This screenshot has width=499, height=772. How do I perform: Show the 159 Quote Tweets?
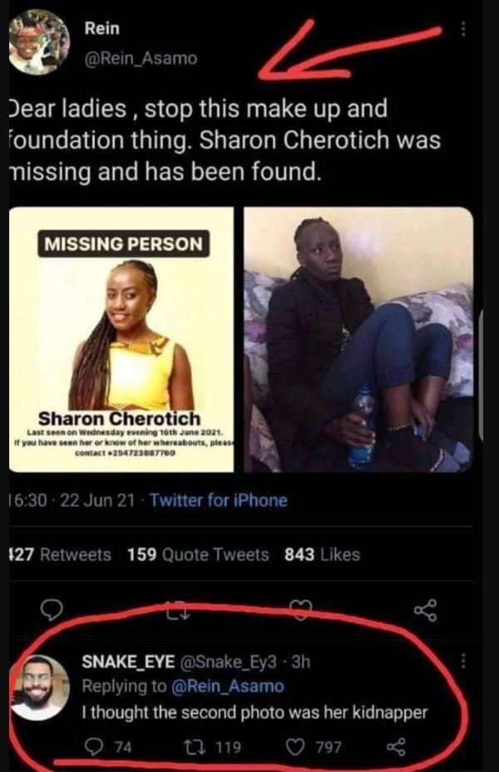198,555
